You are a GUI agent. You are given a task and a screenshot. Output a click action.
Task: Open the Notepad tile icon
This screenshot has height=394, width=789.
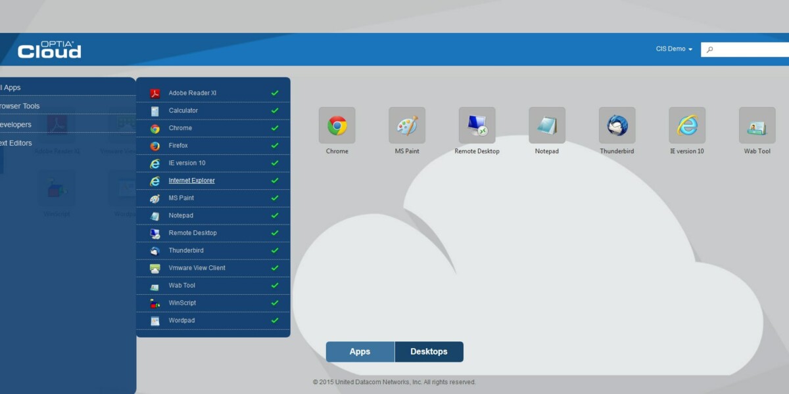[547, 125]
